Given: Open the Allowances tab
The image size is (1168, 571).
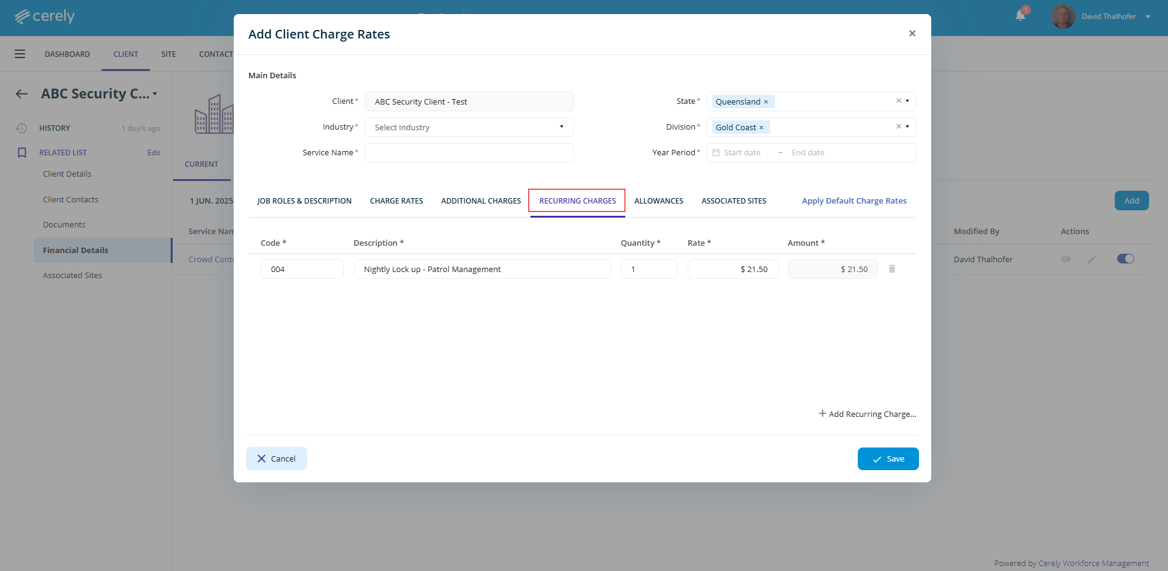Looking at the screenshot, I should [x=658, y=201].
